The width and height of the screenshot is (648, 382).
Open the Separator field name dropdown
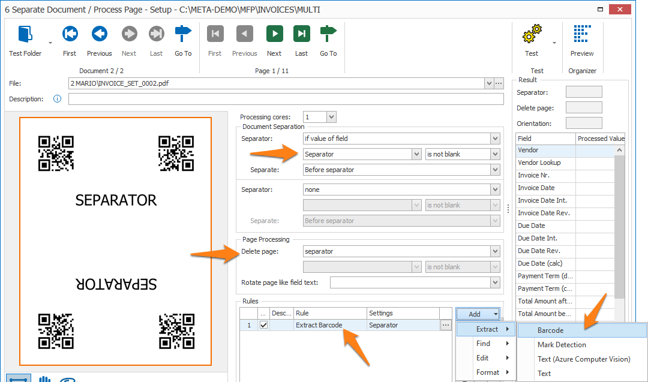coord(416,154)
